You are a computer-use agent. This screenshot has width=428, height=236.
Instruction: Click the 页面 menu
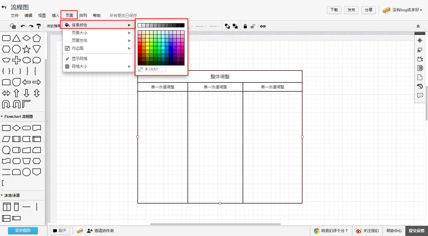pyautogui.click(x=69, y=16)
